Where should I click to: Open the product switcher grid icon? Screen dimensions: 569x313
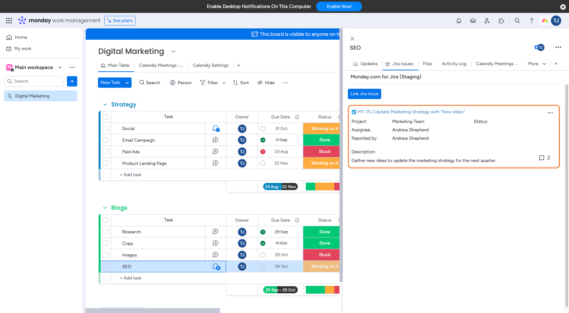tap(9, 21)
